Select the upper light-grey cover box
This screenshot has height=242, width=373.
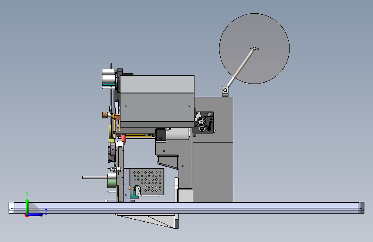(157, 84)
